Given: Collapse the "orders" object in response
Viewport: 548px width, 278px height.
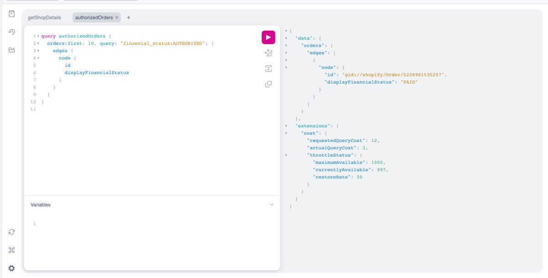Looking at the screenshot, I should [286, 46].
